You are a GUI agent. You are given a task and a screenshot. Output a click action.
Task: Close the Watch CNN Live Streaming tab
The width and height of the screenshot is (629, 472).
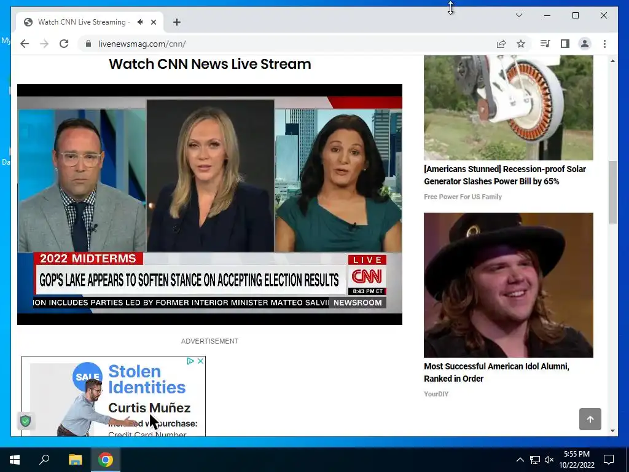tap(154, 22)
